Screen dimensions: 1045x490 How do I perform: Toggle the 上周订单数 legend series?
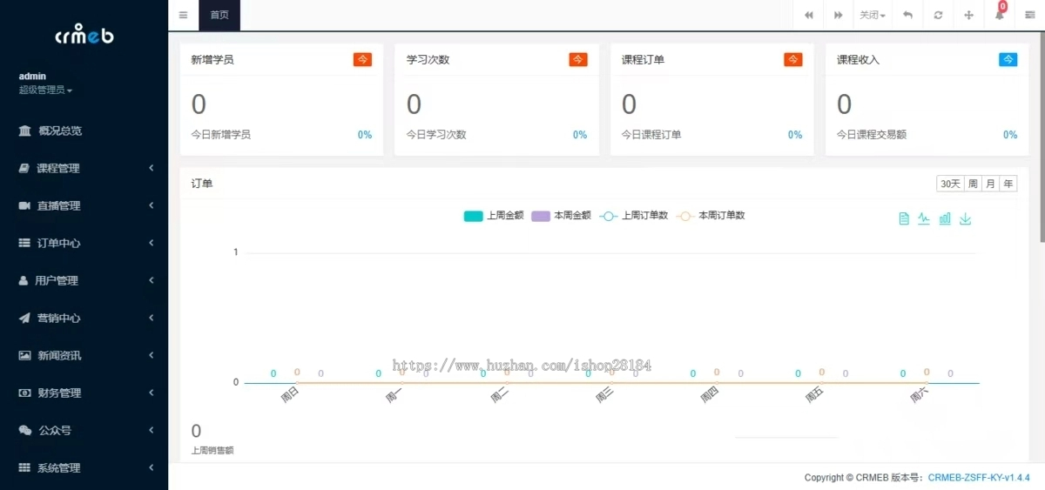pyautogui.click(x=634, y=216)
